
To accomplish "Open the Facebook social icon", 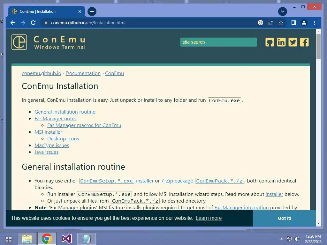I will (x=304, y=42).
